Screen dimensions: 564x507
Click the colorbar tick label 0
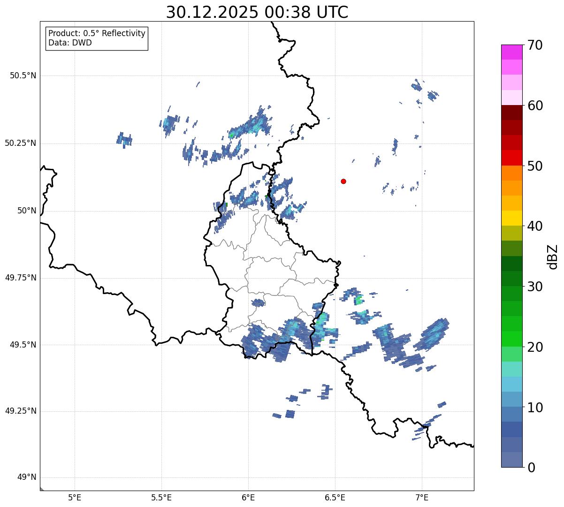point(531,468)
